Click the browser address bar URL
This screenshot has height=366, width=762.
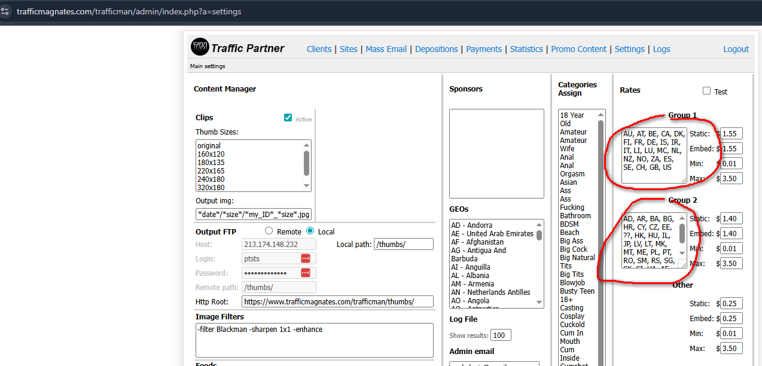129,11
